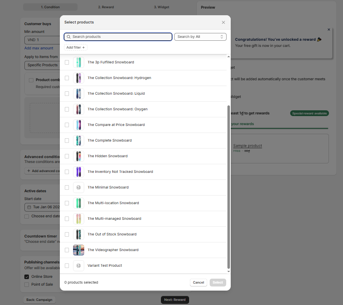Tick The Multi-location Snowboard checkbox
Image resolution: width=343 pixels, height=305 pixels.
67,203
